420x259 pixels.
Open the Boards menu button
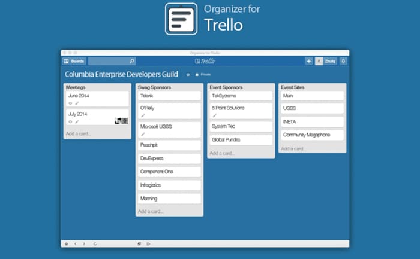74,61
